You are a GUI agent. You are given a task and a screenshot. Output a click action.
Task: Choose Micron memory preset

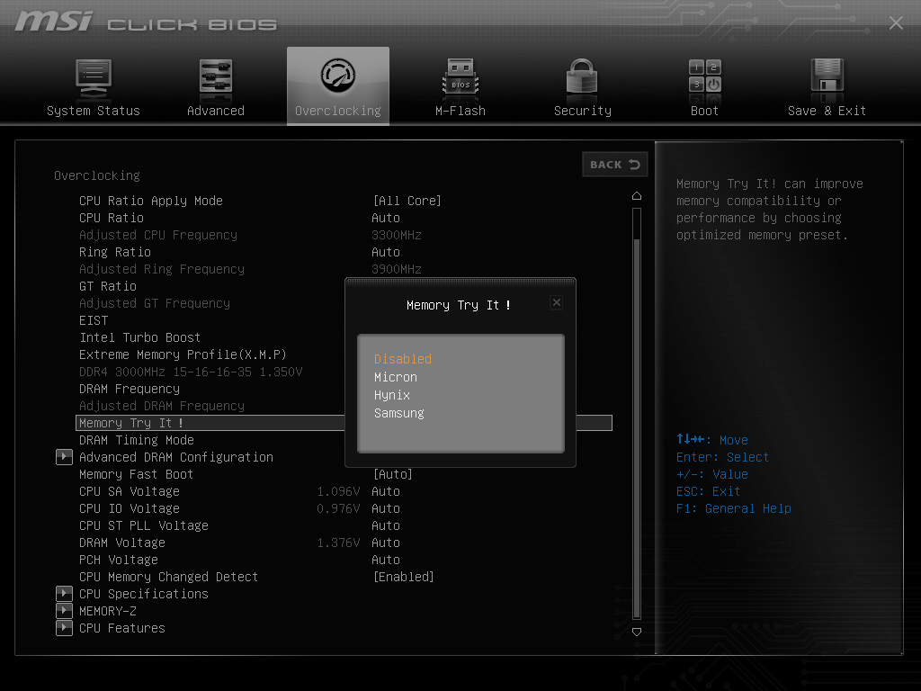click(396, 377)
